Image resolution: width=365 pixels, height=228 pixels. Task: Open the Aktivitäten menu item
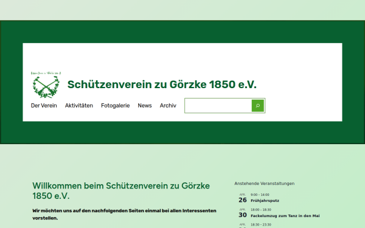pos(79,106)
